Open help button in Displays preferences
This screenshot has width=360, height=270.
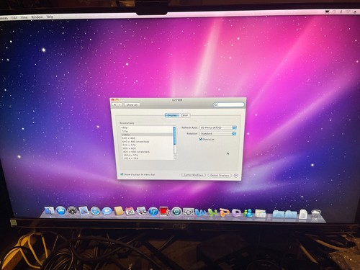[236, 176]
